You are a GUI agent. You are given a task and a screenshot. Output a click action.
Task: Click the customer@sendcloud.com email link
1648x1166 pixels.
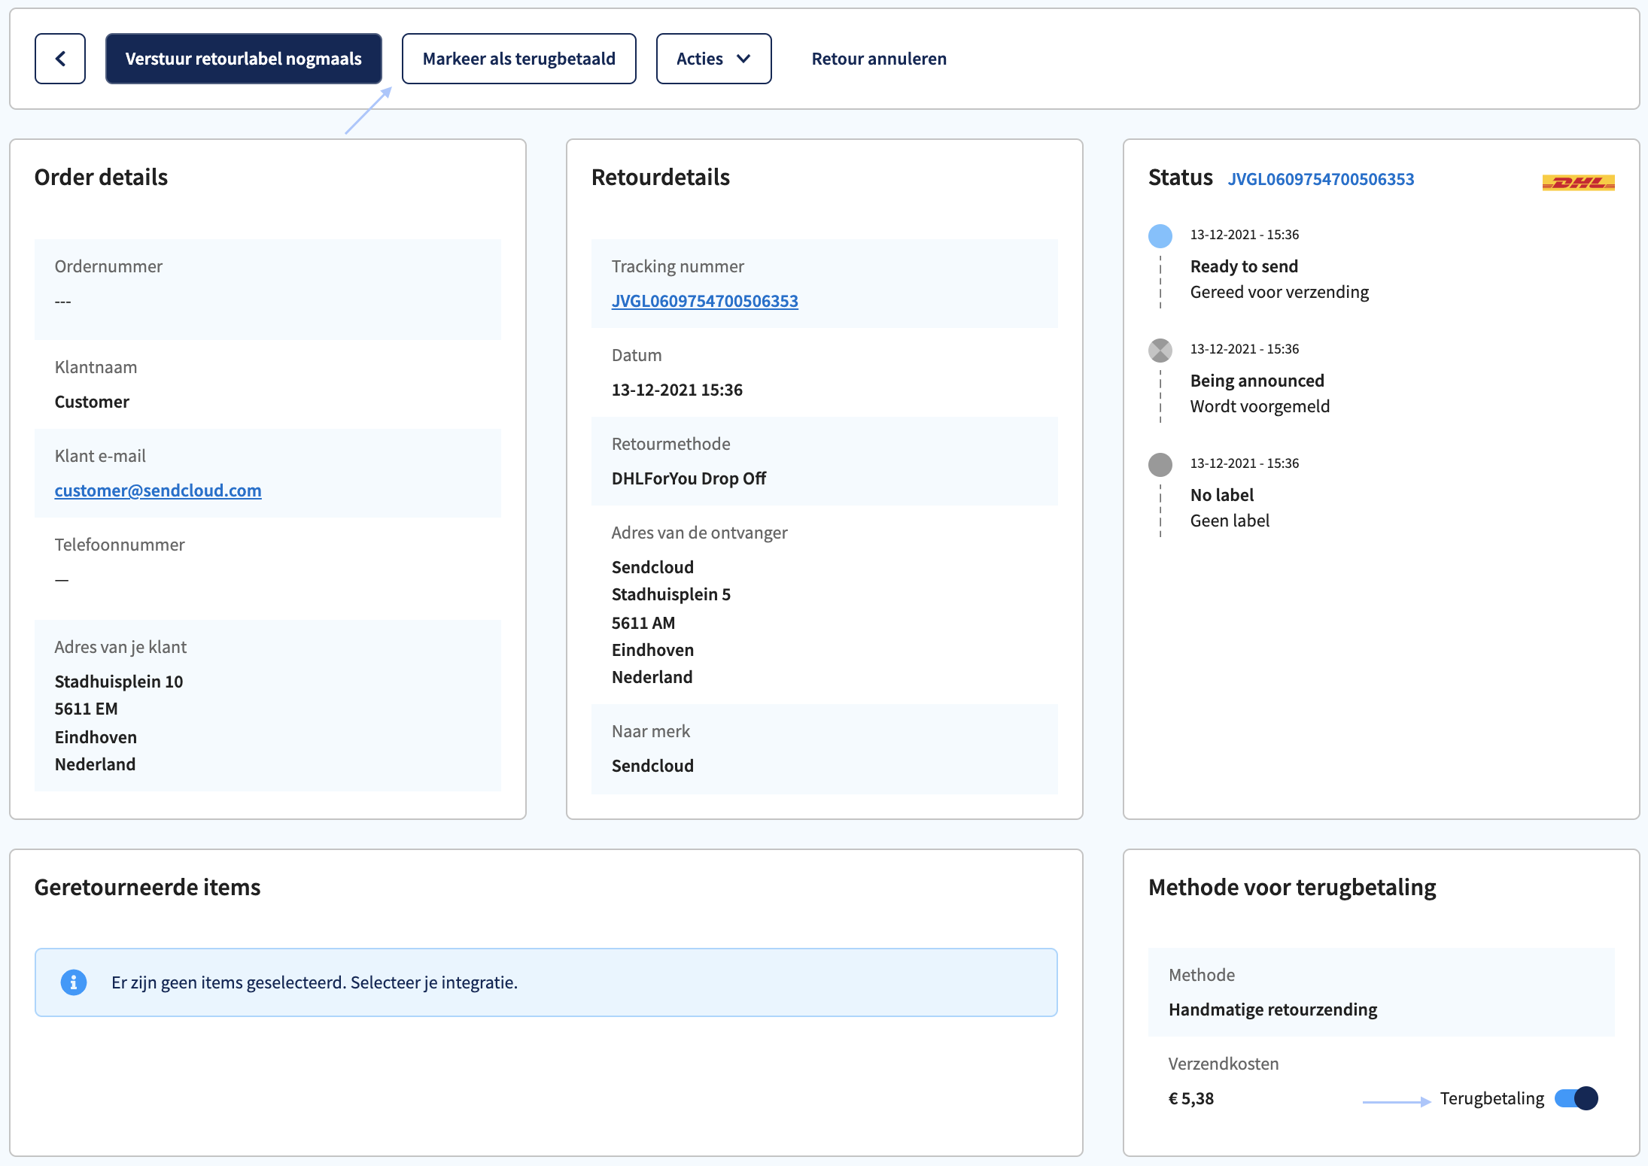point(158,490)
